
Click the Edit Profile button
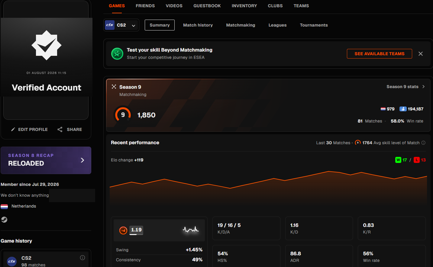[29, 129]
